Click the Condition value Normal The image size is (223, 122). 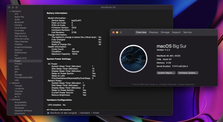click(75, 52)
